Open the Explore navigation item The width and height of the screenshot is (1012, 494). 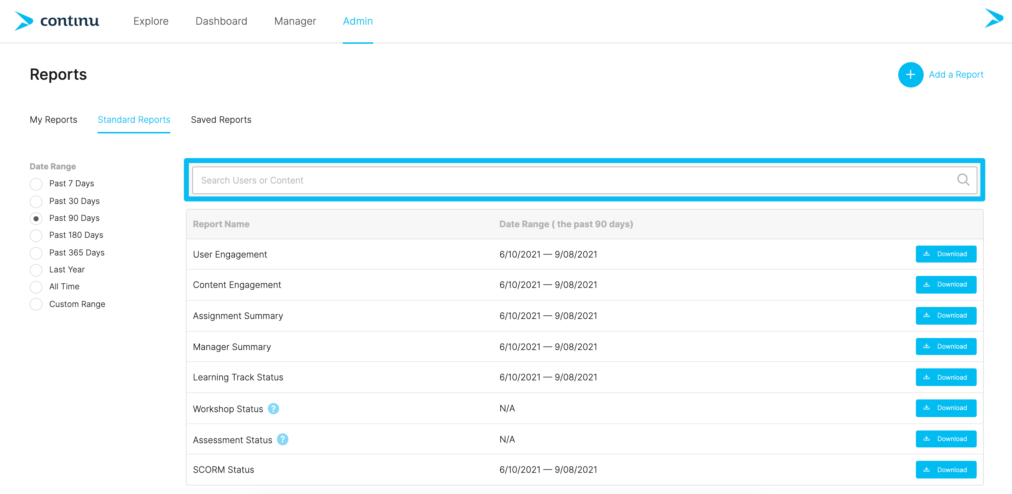(x=151, y=21)
